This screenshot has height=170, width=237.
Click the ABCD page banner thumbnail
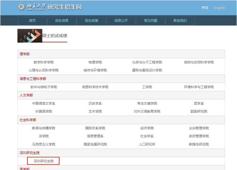30,36
